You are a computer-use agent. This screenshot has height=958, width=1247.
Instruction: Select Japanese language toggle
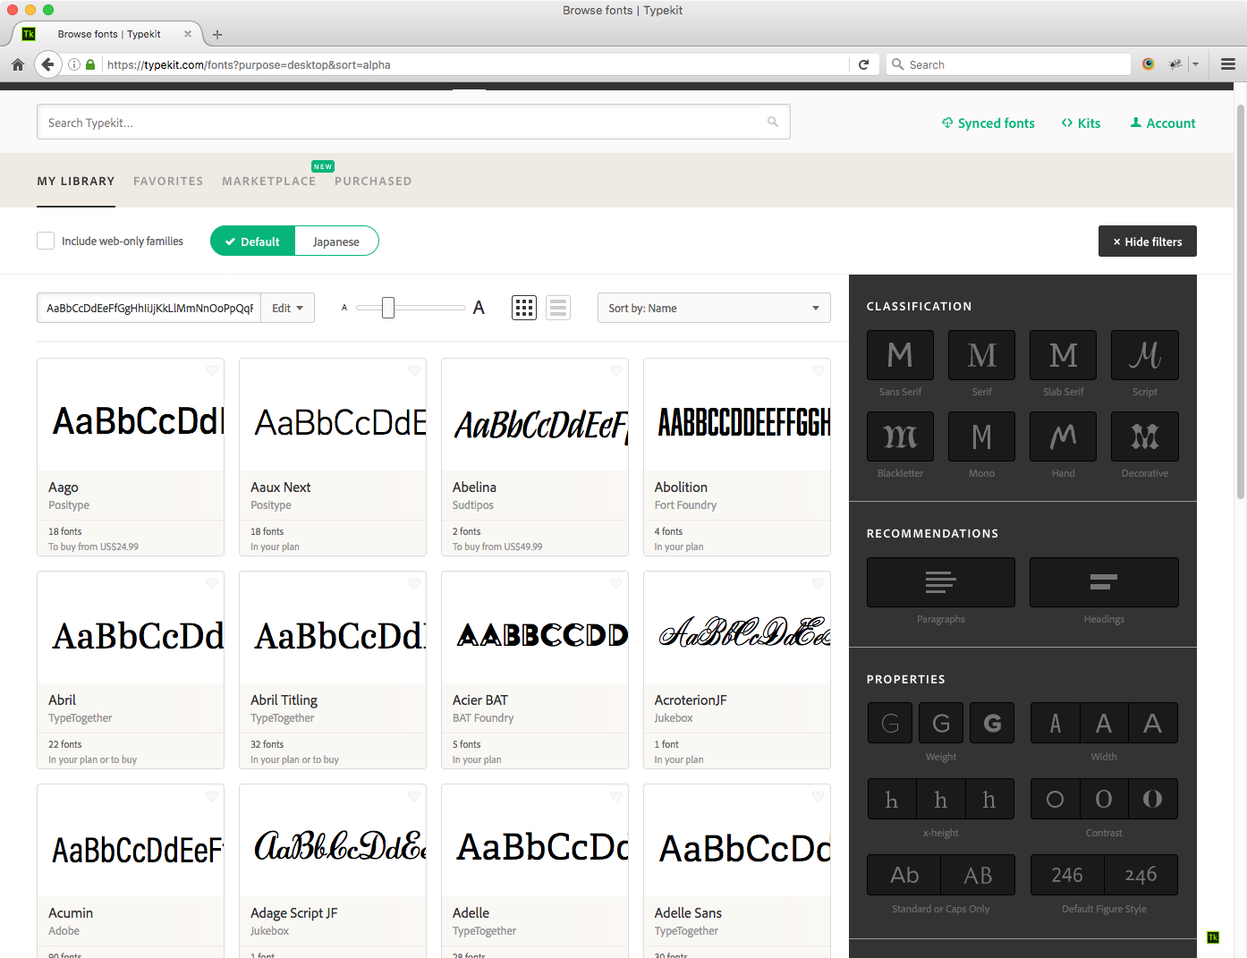[336, 241]
